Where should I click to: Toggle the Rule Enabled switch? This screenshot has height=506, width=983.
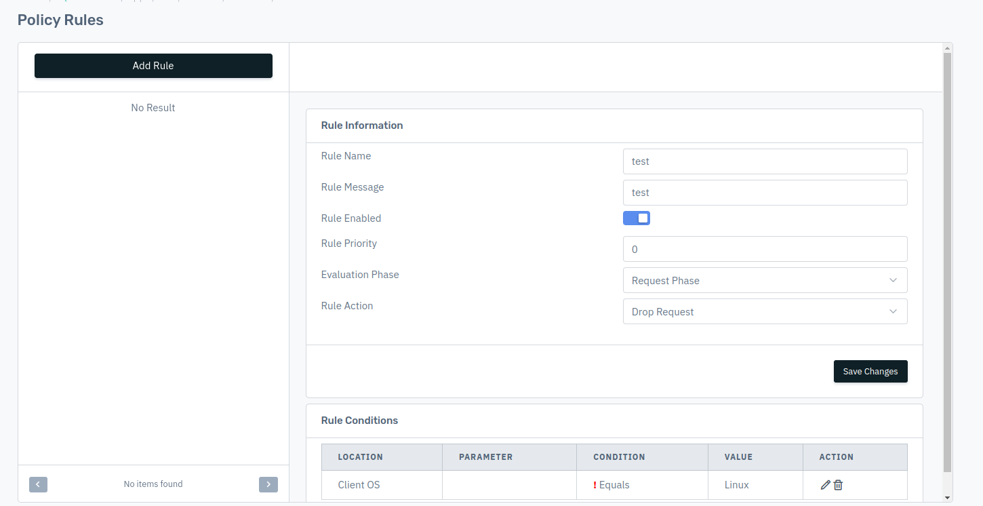636,218
